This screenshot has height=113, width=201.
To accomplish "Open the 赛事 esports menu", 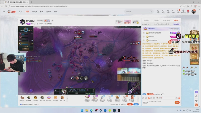I will point(41,12).
